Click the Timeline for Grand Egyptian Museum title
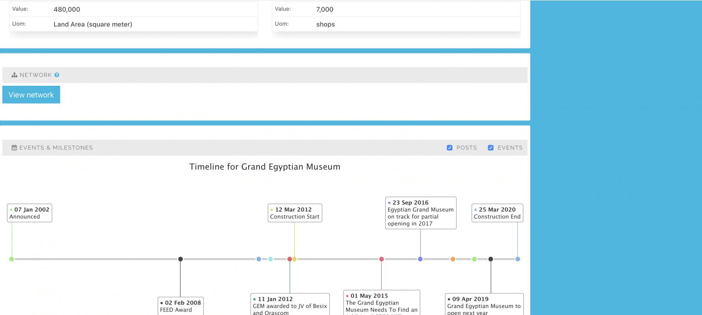 point(265,167)
